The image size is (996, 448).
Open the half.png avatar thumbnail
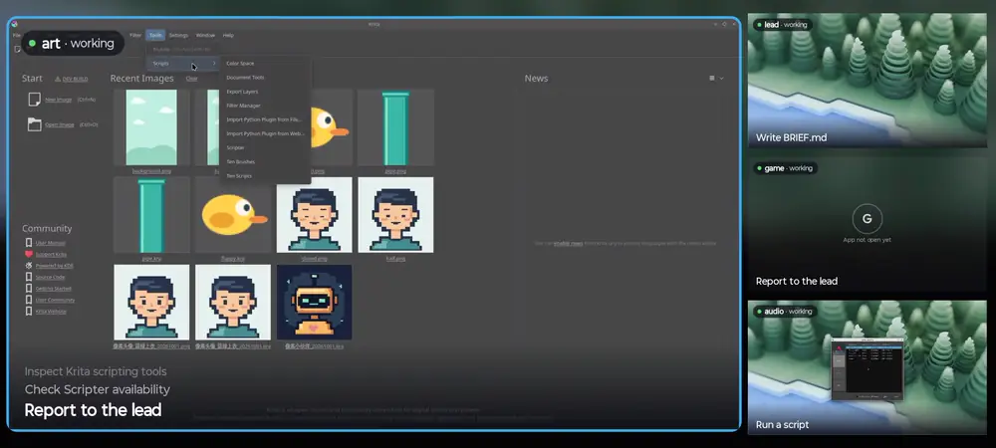(395, 215)
